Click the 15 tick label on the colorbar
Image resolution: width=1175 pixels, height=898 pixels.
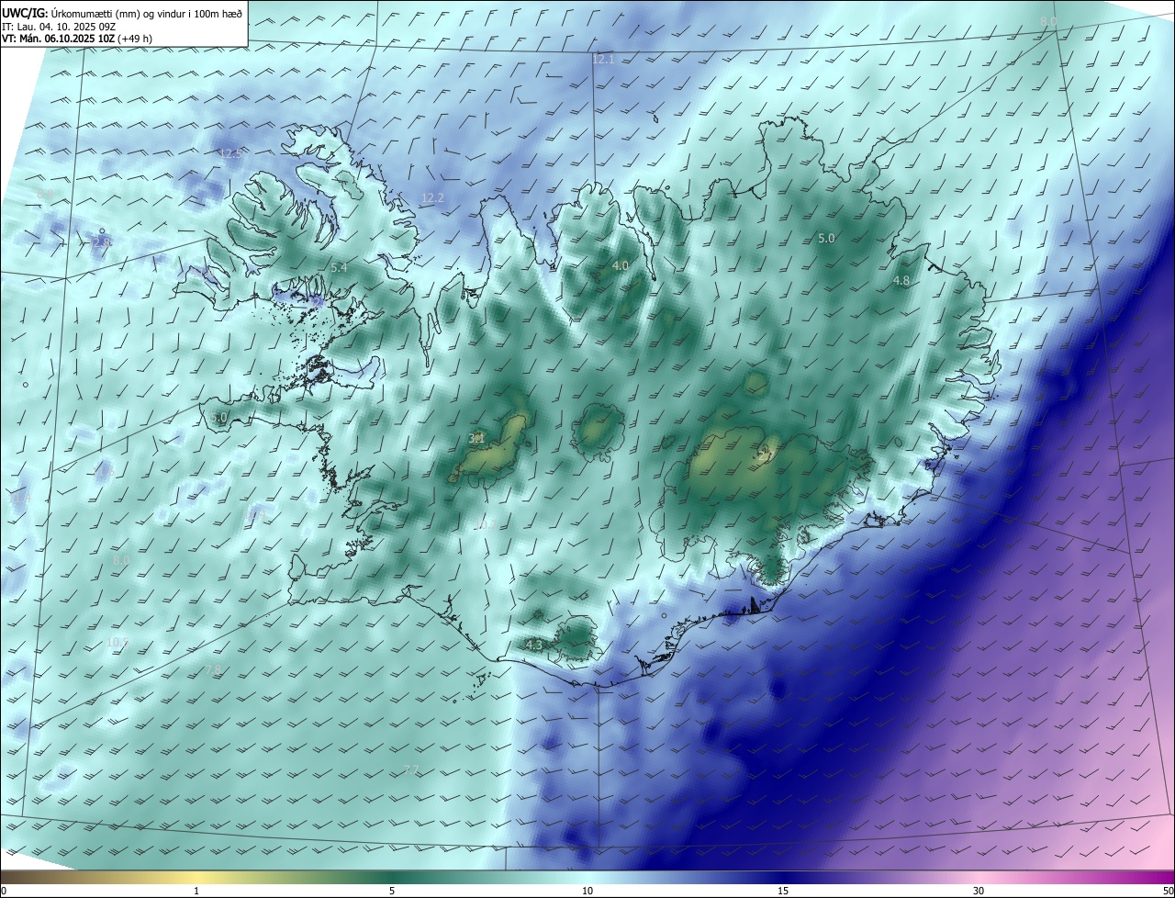pos(783,891)
